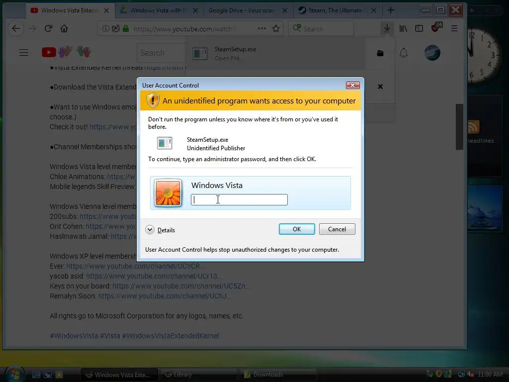
Task: Close the Steam tab
Action: (x=374, y=10)
